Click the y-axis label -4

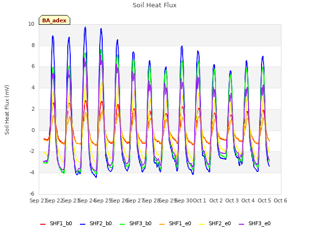click(x=32, y=173)
